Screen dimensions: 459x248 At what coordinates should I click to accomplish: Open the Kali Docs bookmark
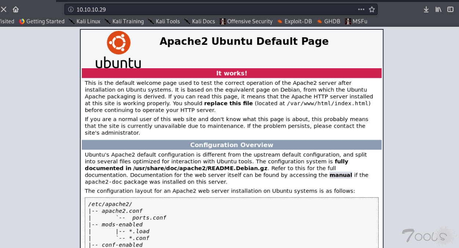tap(199, 21)
